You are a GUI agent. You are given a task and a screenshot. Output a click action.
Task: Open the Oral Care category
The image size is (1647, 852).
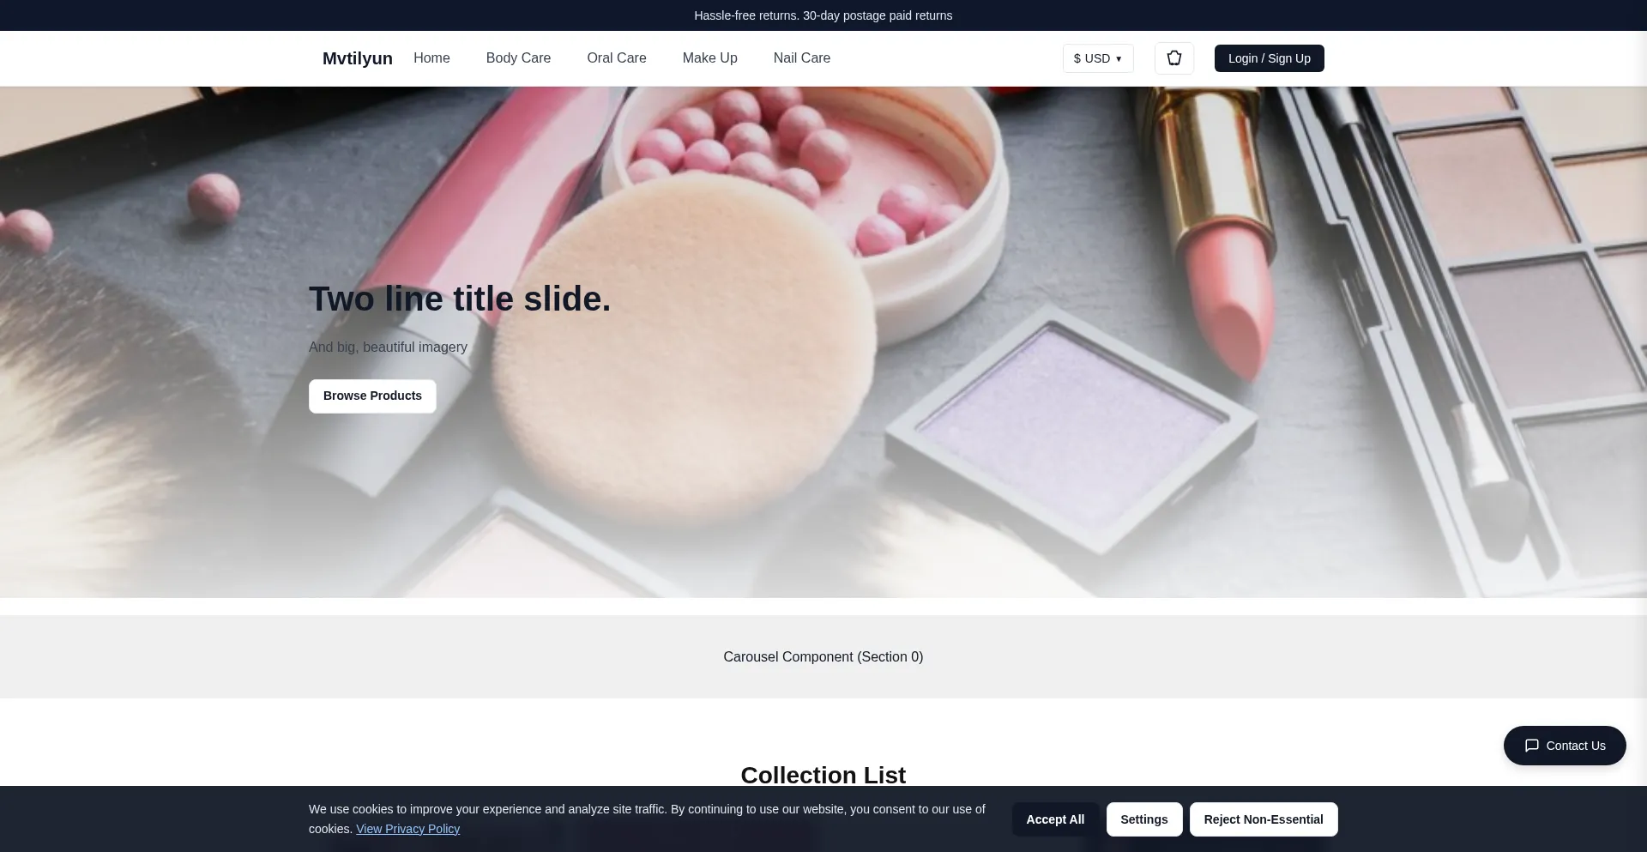(616, 57)
